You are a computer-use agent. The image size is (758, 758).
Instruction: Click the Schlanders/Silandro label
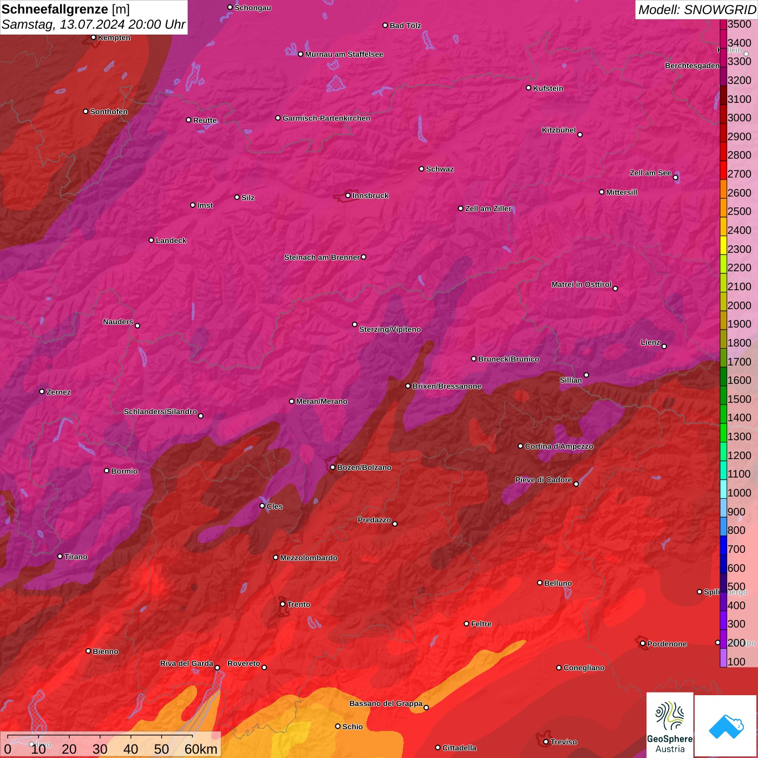pyautogui.click(x=160, y=411)
